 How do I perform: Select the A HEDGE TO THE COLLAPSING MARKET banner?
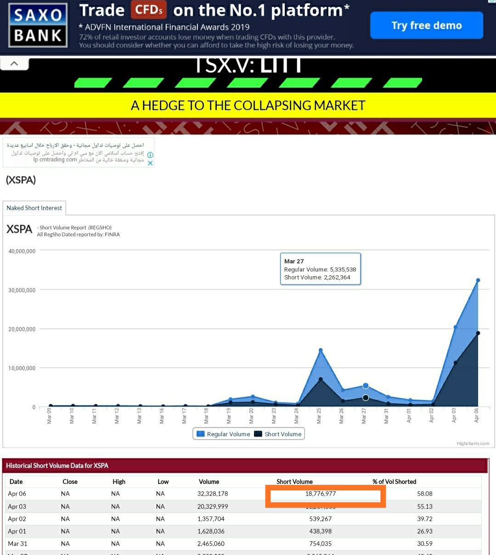[248, 105]
